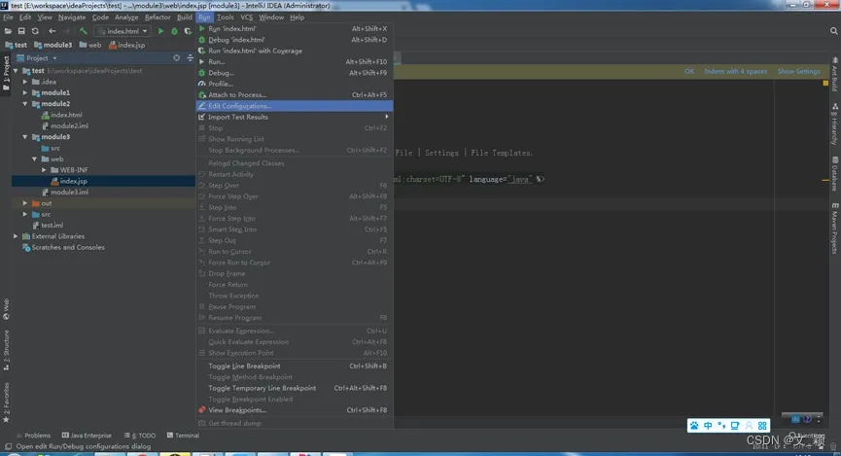Click the Save All toolbar icon

coord(21,31)
